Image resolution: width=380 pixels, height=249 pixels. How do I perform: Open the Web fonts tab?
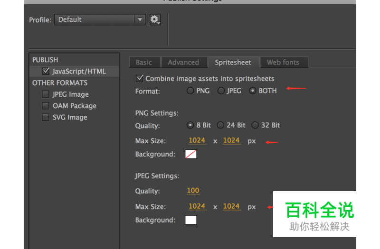pos(284,62)
